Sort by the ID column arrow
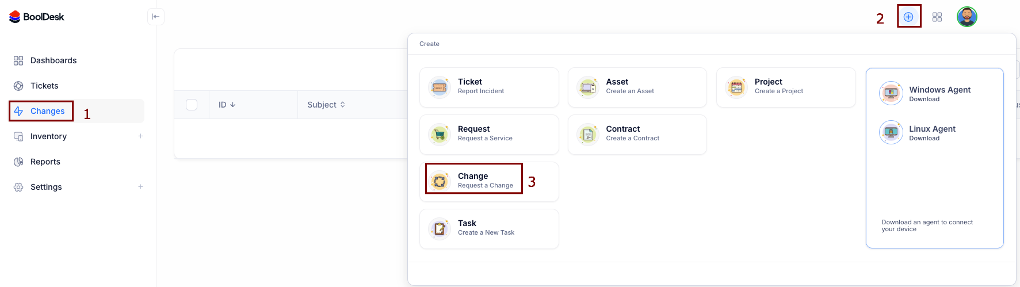The width and height of the screenshot is (1020, 287). point(233,105)
